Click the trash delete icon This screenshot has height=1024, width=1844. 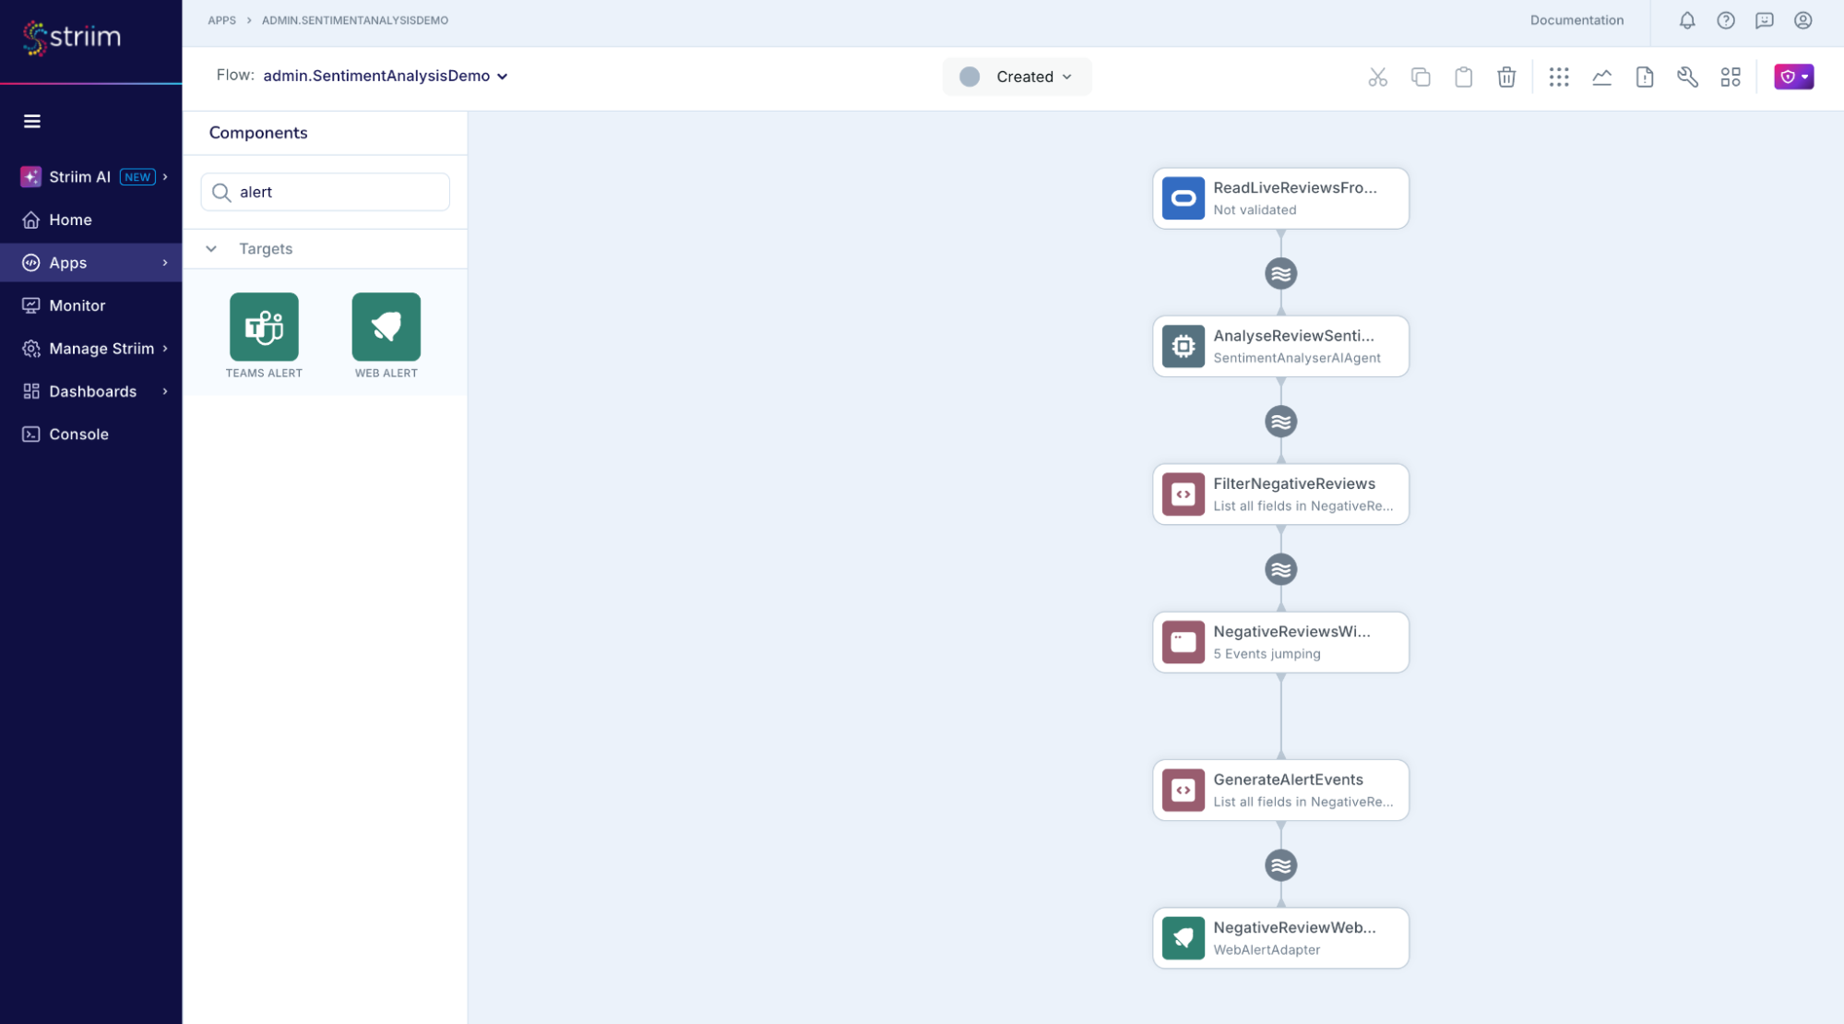tap(1506, 77)
